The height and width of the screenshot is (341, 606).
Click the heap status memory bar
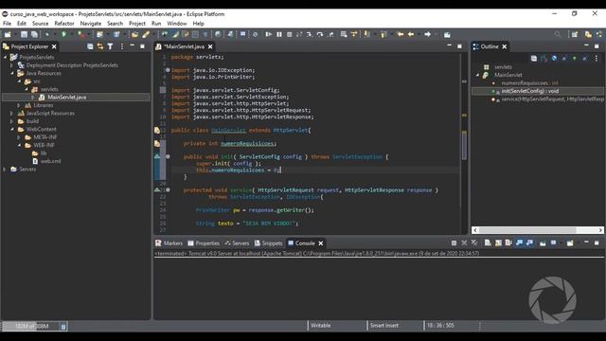[x=31, y=327]
